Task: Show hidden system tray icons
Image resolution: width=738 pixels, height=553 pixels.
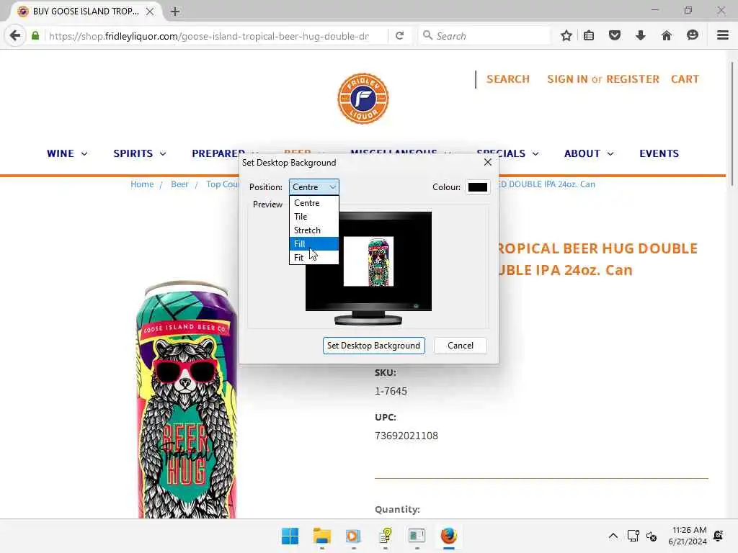Action: click(613, 536)
